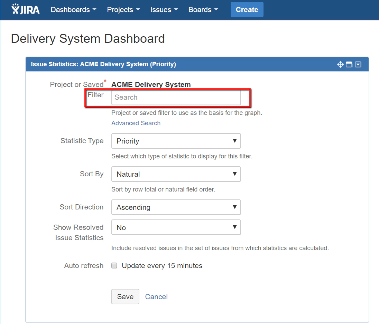
Task: Open the Projects menu
Action: point(123,10)
